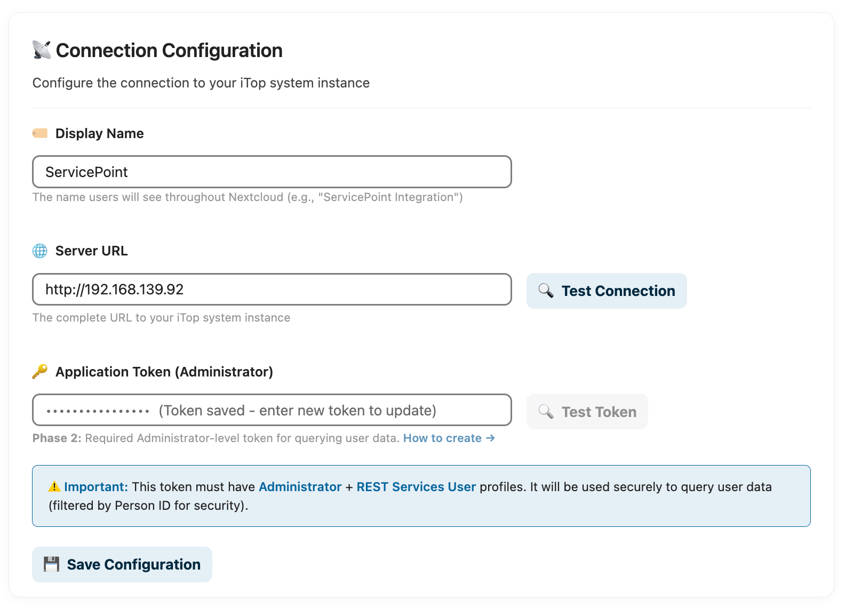Focus the Server URL text field

pos(272,290)
